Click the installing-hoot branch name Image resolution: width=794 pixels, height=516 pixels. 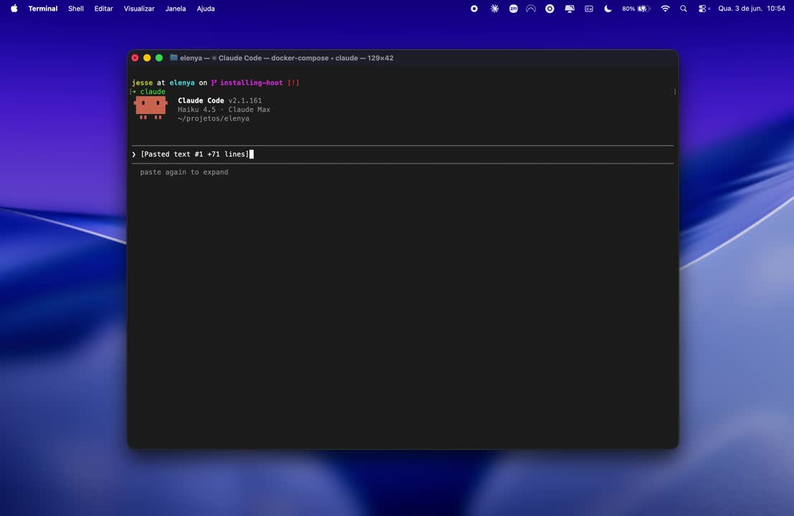pos(251,82)
